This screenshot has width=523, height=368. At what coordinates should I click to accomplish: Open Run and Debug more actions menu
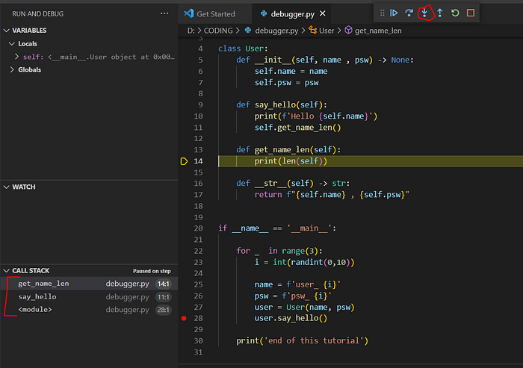tap(164, 13)
